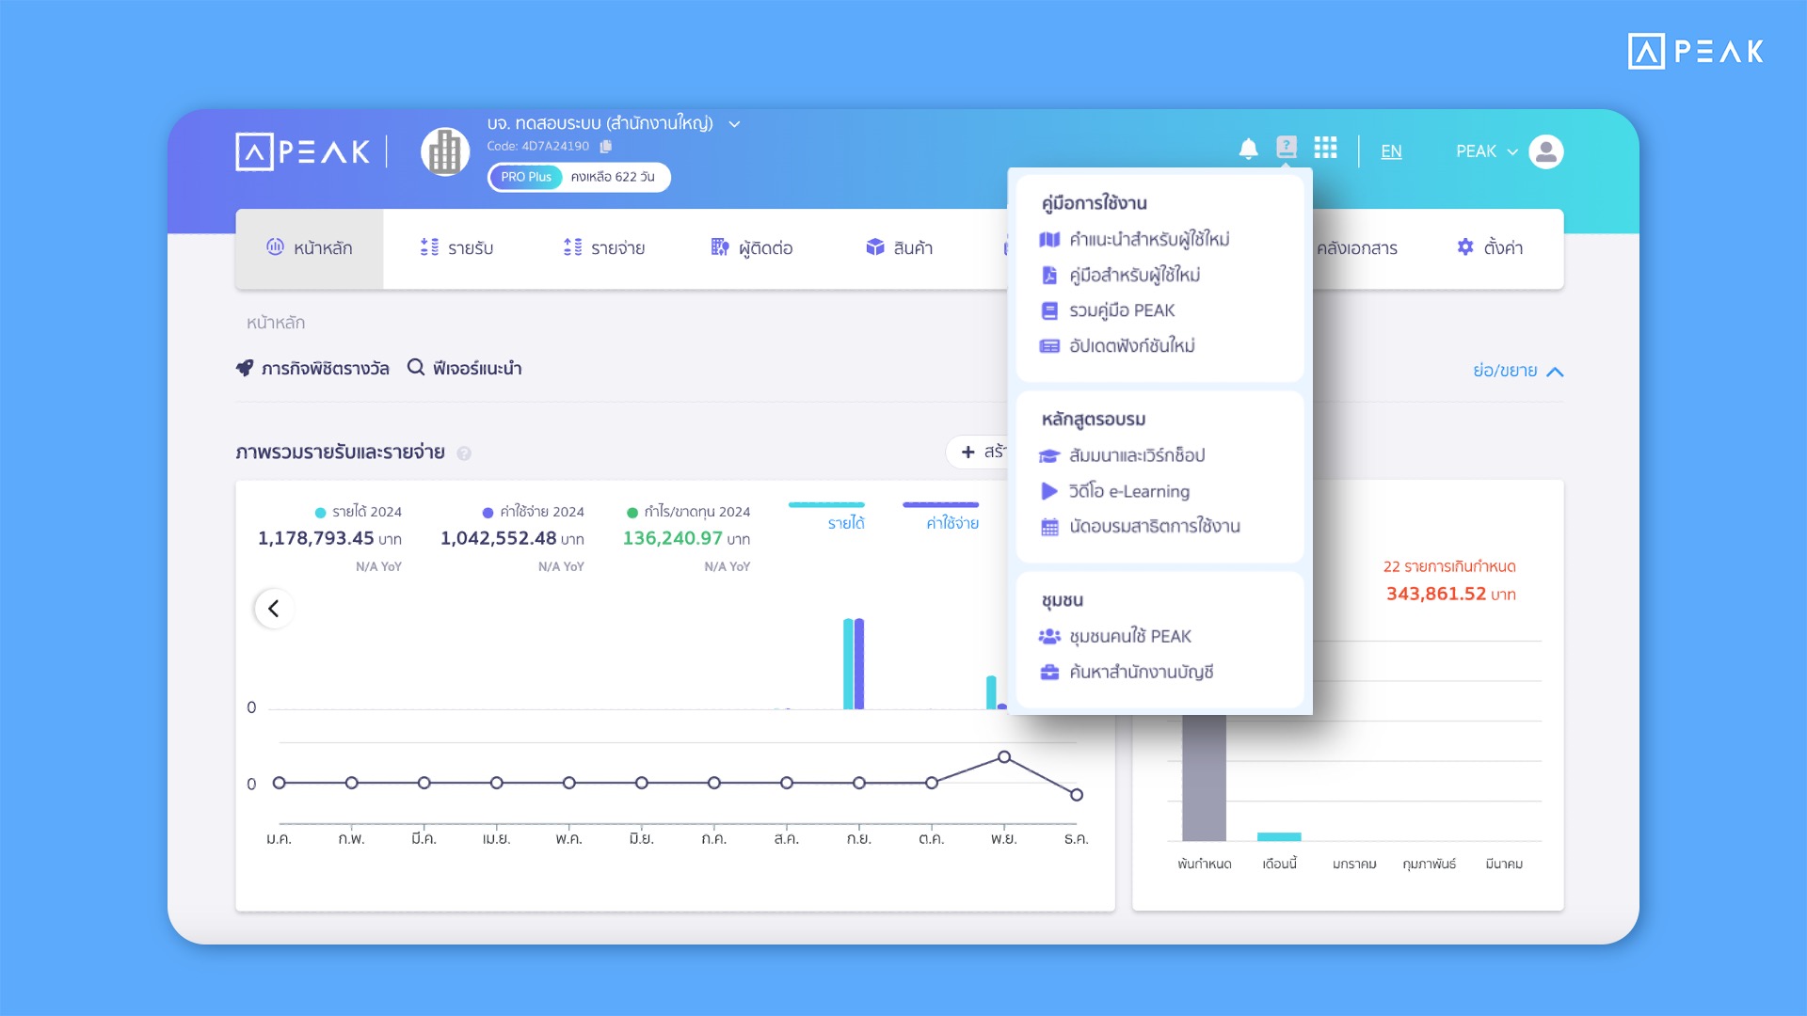Click the box icon for สินค้า
The height and width of the screenshot is (1016, 1807).
pos(875,246)
